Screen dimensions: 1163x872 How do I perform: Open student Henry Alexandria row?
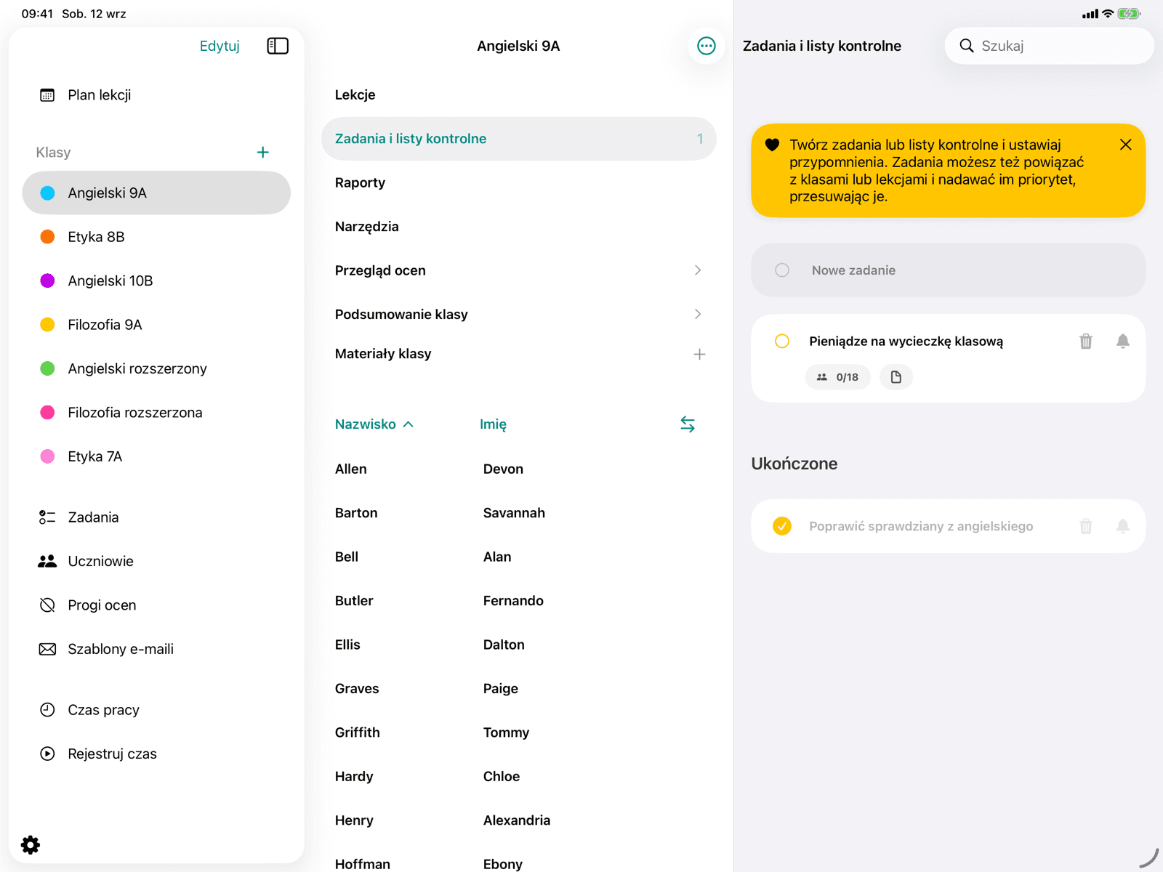[x=519, y=820]
